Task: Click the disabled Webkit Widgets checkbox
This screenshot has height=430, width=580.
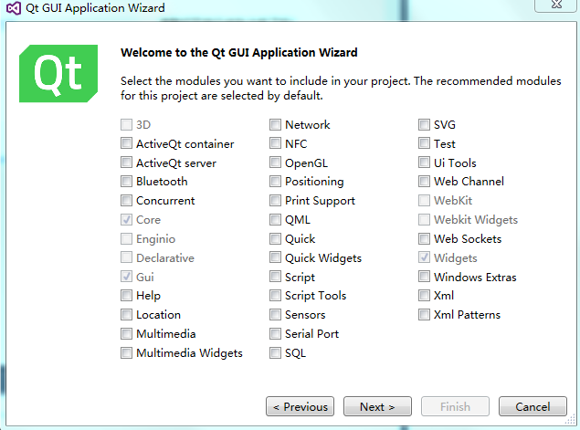Action: click(425, 220)
